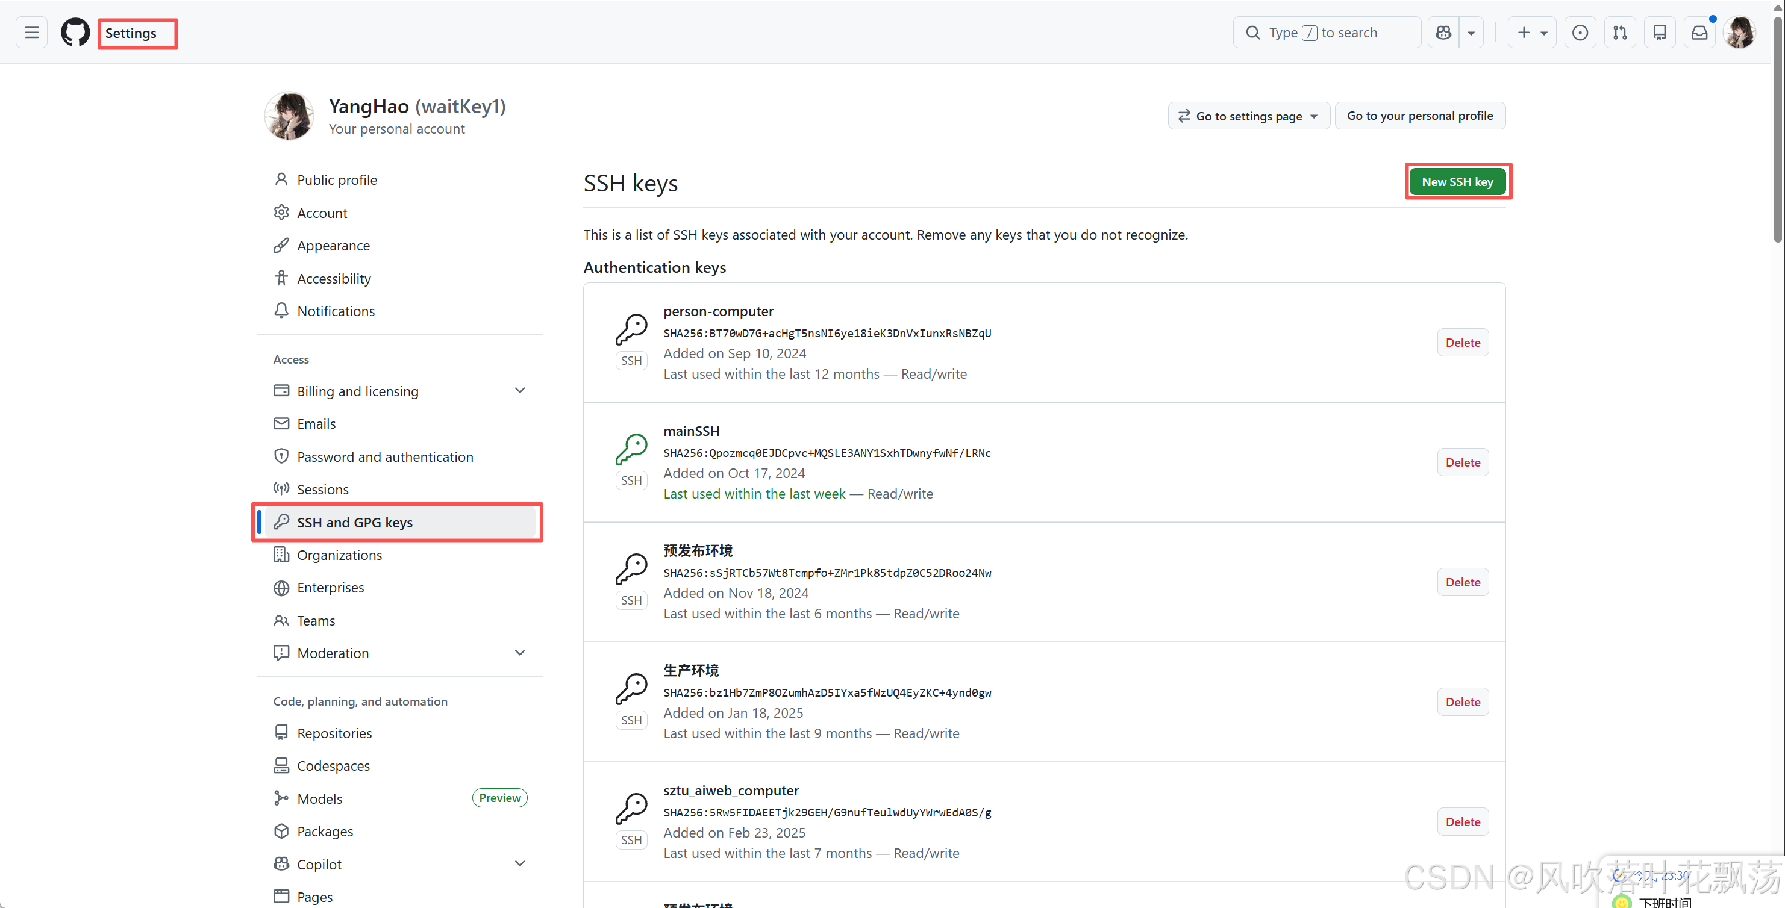The width and height of the screenshot is (1785, 908).
Task: Open the Go to settings page dropdown
Action: coord(1249,116)
